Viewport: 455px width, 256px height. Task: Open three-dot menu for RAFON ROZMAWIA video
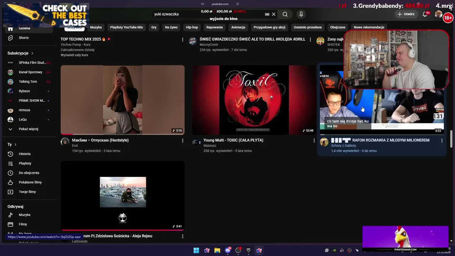442,141
